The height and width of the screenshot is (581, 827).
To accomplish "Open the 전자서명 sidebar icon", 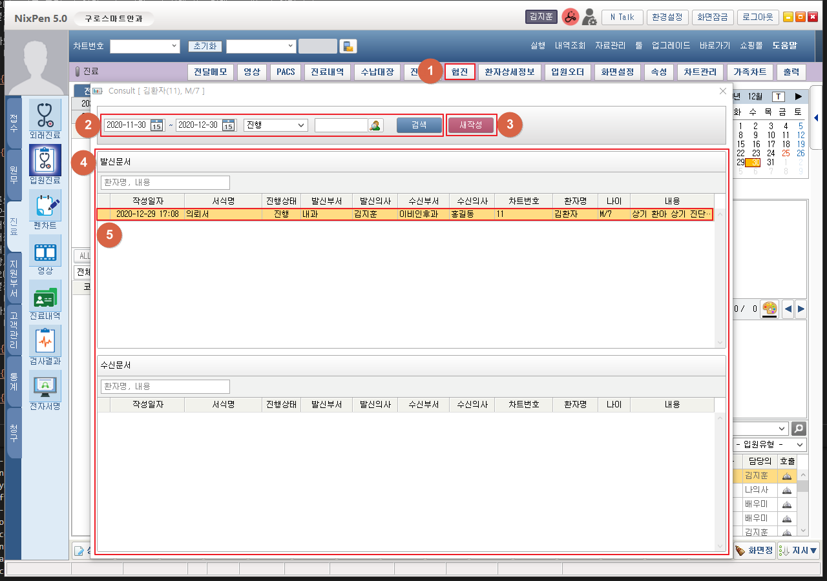I will click(45, 386).
